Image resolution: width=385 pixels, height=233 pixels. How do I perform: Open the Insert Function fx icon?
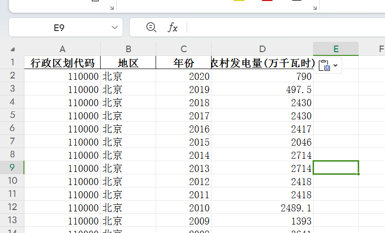173,27
